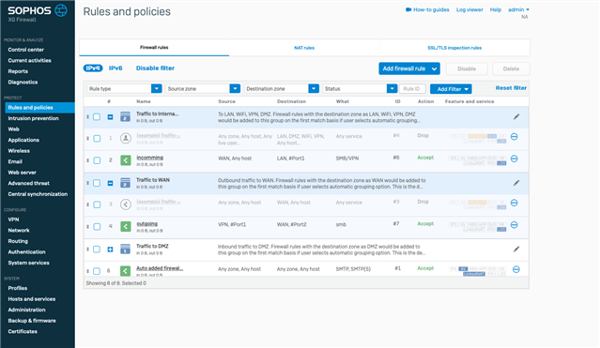
Task: Open the Source zone dropdown
Action: [x=203, y=89]
